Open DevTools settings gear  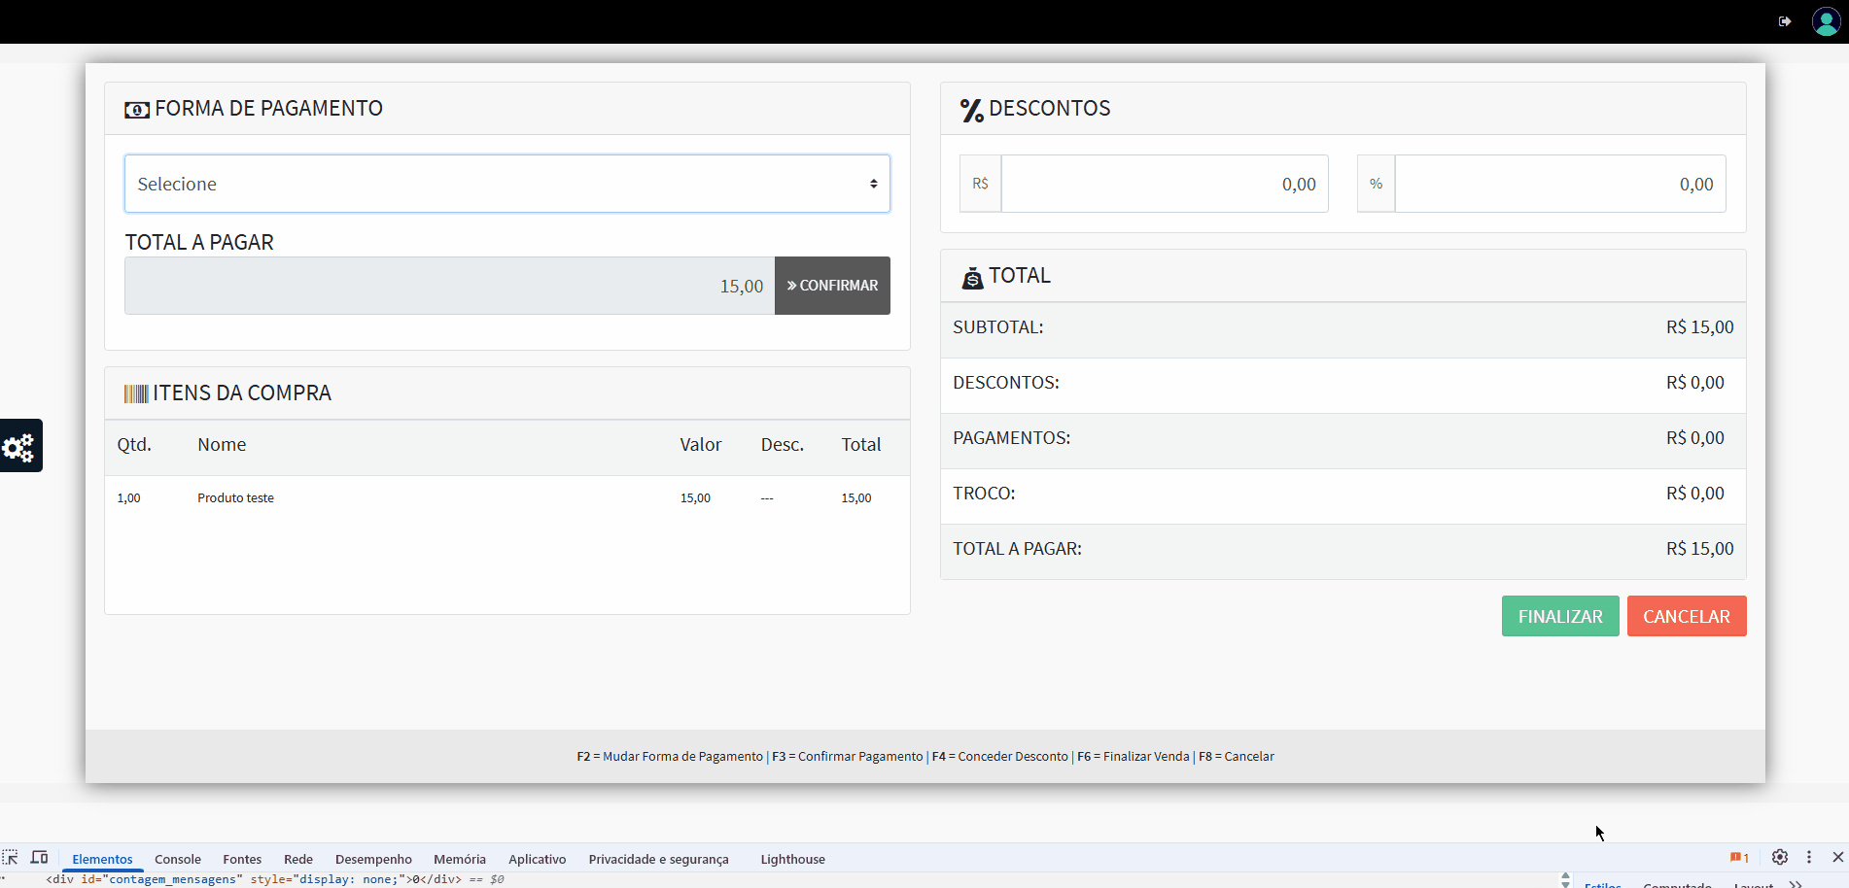pos(1779,857)
